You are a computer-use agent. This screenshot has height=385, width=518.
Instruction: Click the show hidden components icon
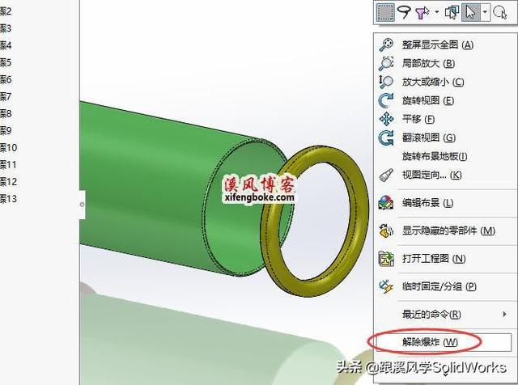386,231
